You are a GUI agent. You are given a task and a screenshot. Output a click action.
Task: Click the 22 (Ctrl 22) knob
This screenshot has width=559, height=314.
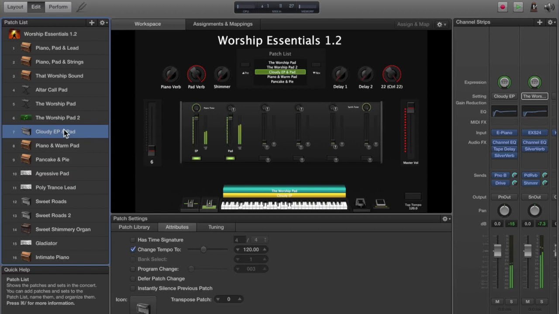391,74
